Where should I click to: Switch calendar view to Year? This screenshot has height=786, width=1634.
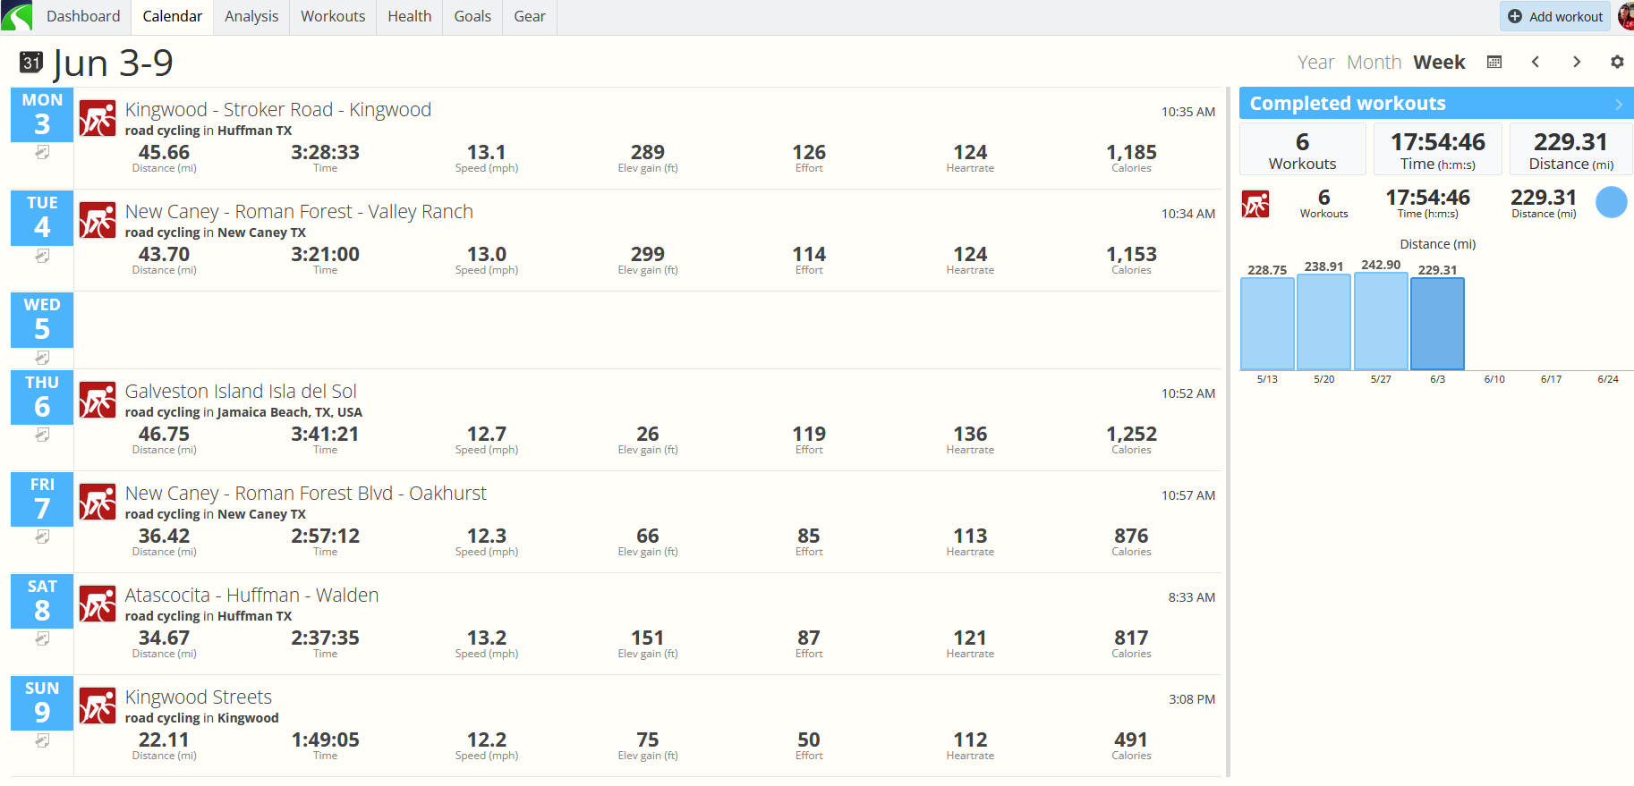(x=1315, y=62)
